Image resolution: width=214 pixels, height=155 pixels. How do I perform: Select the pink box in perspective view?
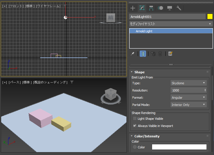(40, 118)
